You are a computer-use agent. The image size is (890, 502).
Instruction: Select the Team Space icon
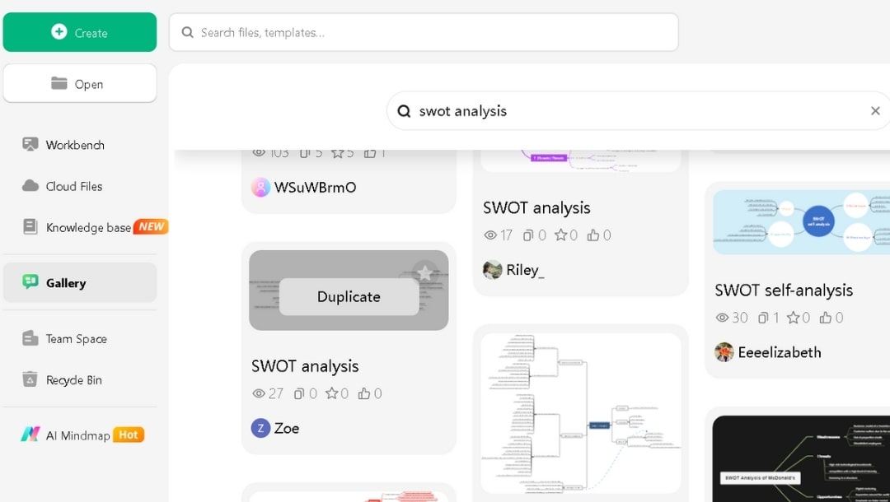(29, 338)
